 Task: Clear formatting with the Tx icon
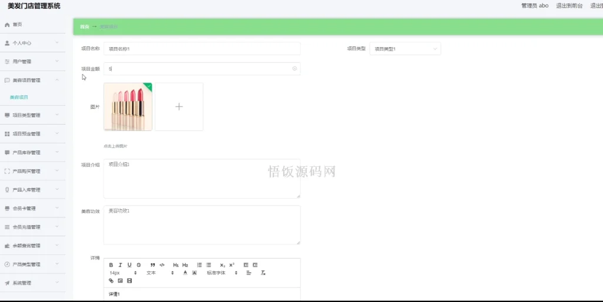pyautogui.click(x=263, y=273)
